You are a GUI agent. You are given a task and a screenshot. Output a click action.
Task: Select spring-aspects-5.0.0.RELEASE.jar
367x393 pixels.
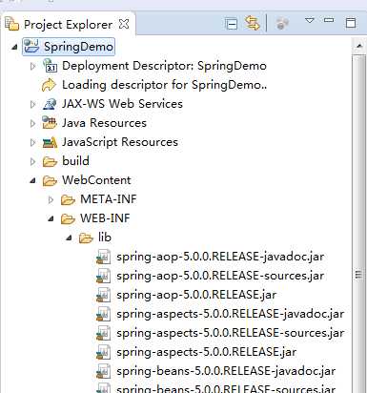207,352
